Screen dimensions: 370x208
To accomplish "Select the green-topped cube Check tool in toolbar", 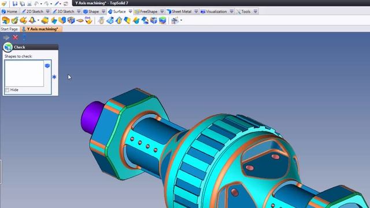I will point(162,21).
